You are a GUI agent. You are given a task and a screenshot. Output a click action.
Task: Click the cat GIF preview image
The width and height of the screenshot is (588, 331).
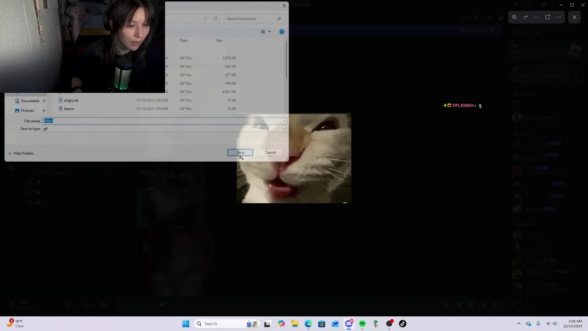294,158
